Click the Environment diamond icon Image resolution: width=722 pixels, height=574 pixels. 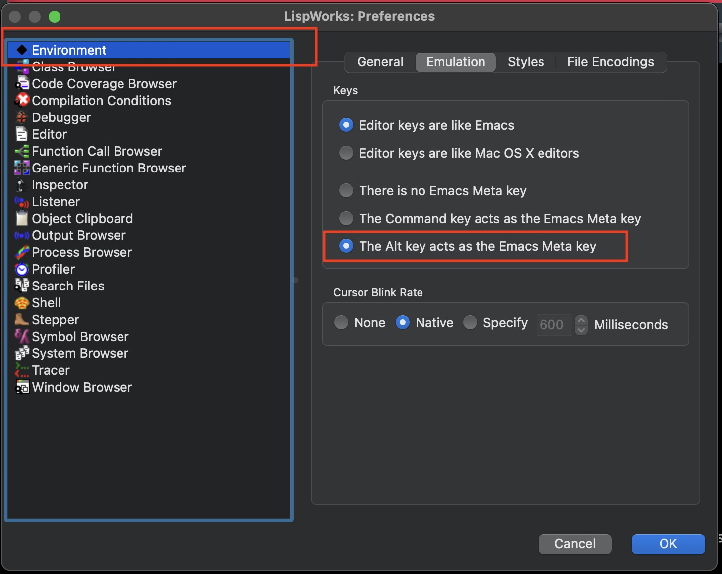[21, 50]
